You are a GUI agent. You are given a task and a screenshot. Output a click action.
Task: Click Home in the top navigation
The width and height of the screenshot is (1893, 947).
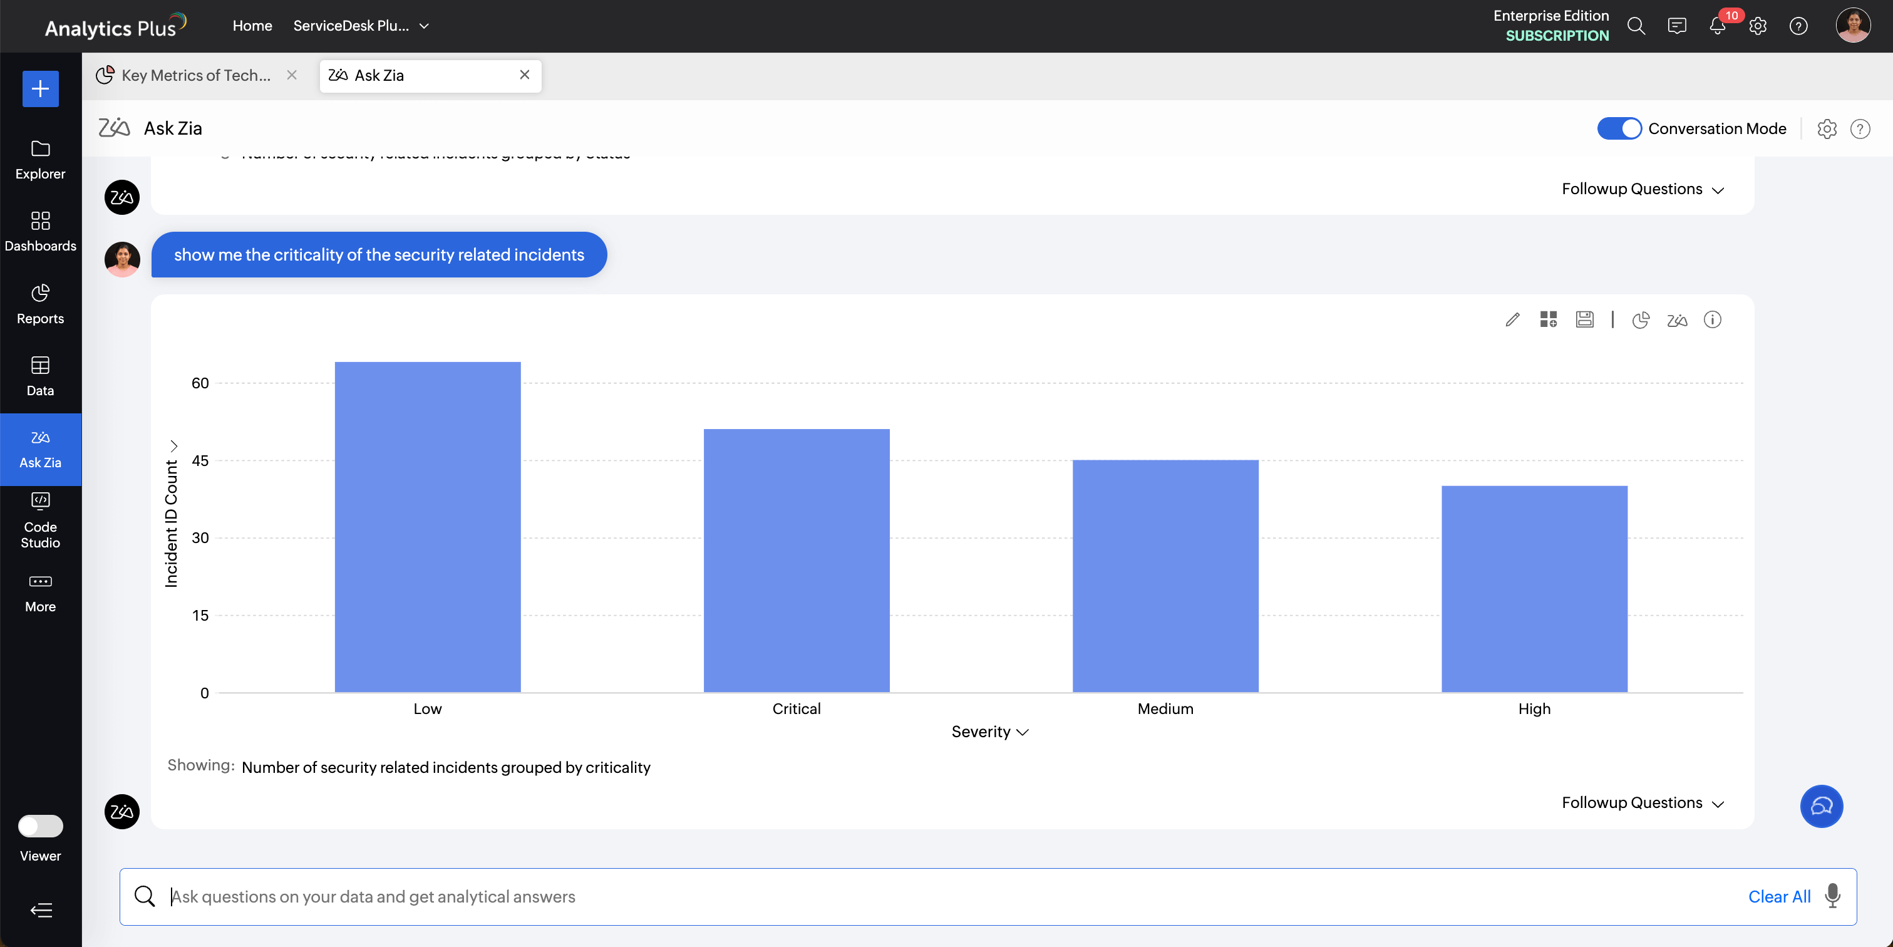pos(252,26)
